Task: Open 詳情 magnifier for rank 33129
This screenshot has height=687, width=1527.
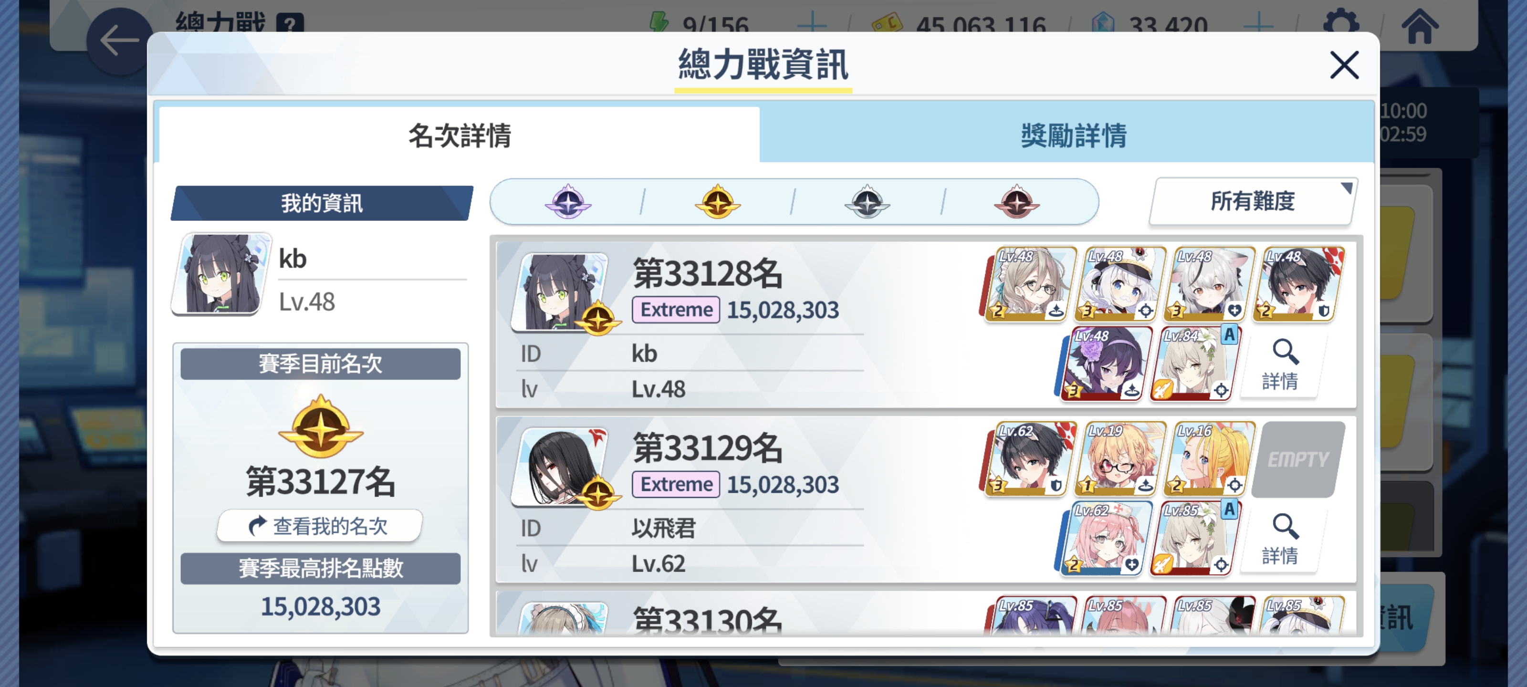Action: 1280,538
